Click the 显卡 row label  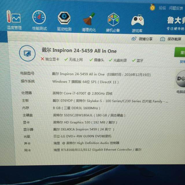click(x=26, y=122)
